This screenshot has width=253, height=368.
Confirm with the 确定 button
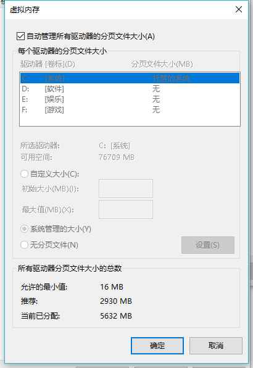pyautogui.click(x=157, y=346)
